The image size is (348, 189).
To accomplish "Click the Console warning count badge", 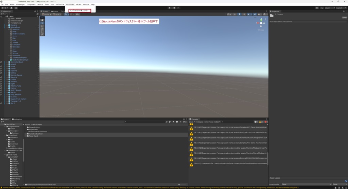I will point(261,122).
